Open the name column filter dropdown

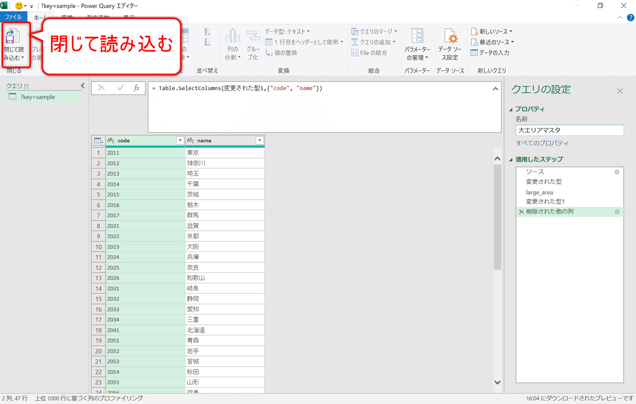(x=260, y=140)
